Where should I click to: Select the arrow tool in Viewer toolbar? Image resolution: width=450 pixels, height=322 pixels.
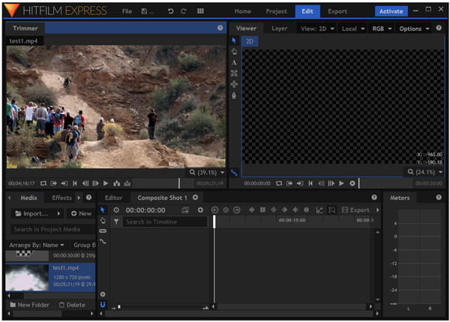click(234, 41)
